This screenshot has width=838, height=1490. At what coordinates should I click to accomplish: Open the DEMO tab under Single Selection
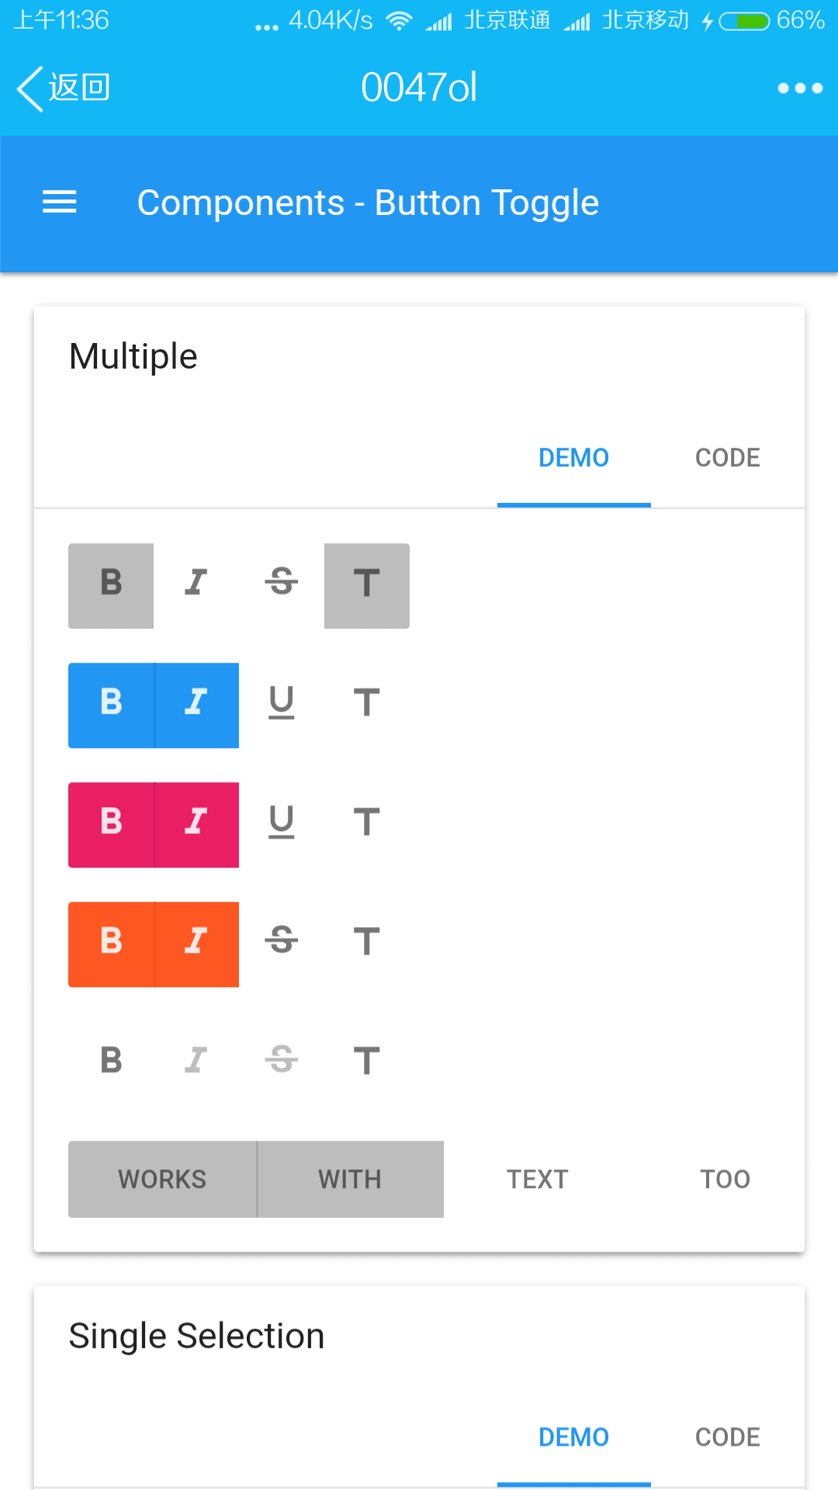click(x=573, y=1436)
